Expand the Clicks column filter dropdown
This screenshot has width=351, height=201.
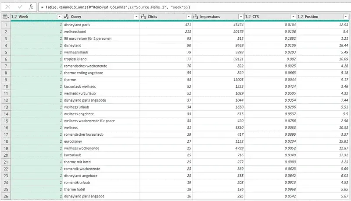pos(188,17)
